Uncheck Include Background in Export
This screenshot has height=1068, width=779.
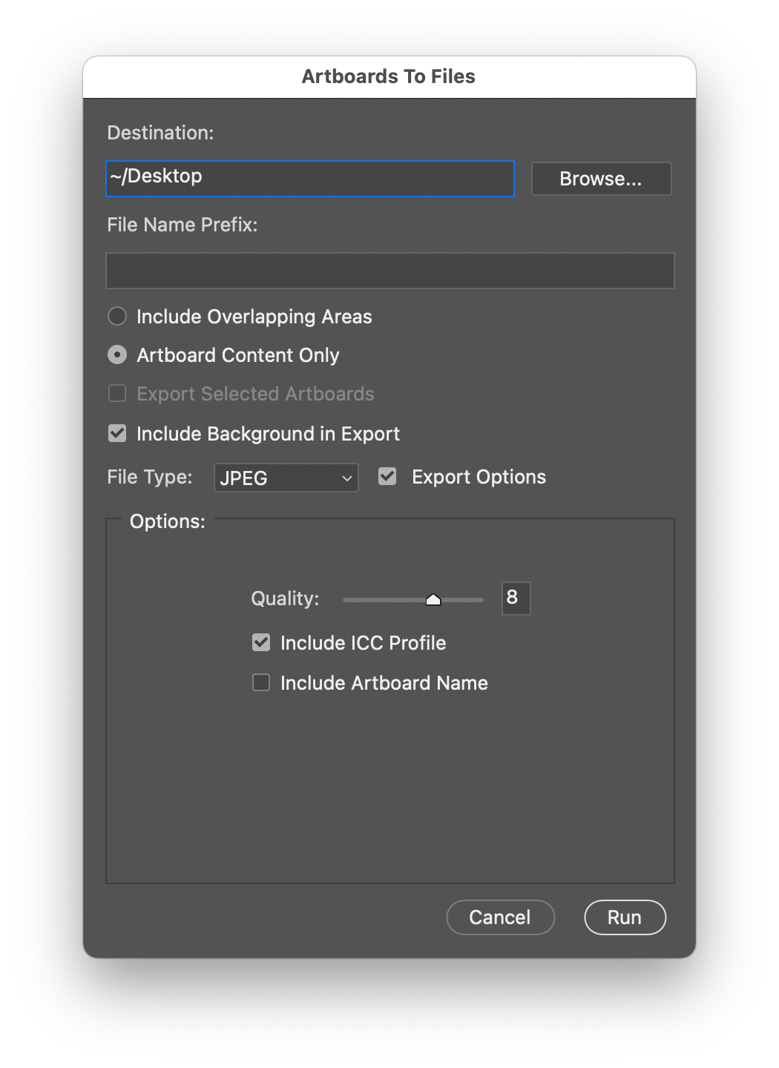[116, 433]
